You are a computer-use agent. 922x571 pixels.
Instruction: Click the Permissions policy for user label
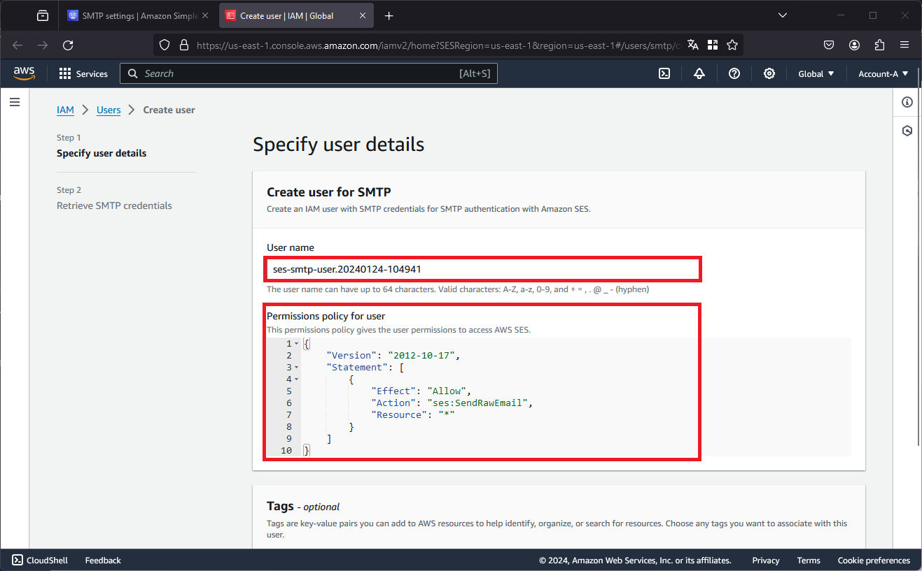326,316
